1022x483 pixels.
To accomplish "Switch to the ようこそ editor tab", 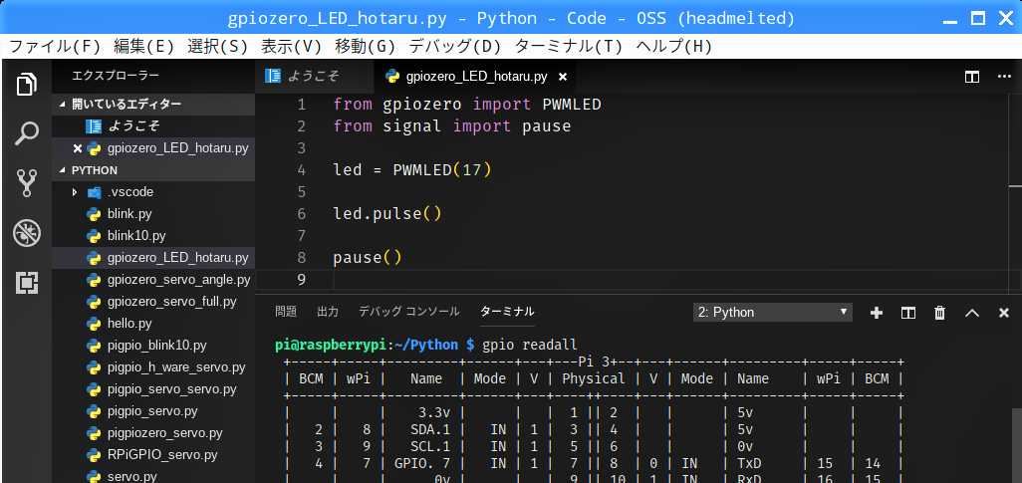I will point(314,77).
